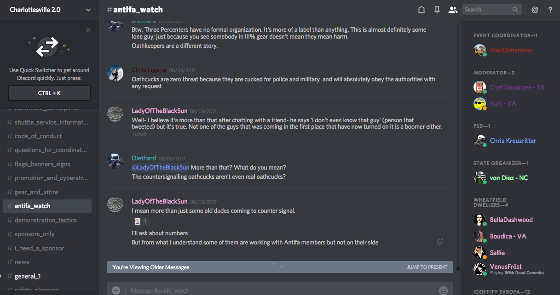The image size is (560, 295).
Task: Close the Quick Switcher tip
Action: click(88, 30)
